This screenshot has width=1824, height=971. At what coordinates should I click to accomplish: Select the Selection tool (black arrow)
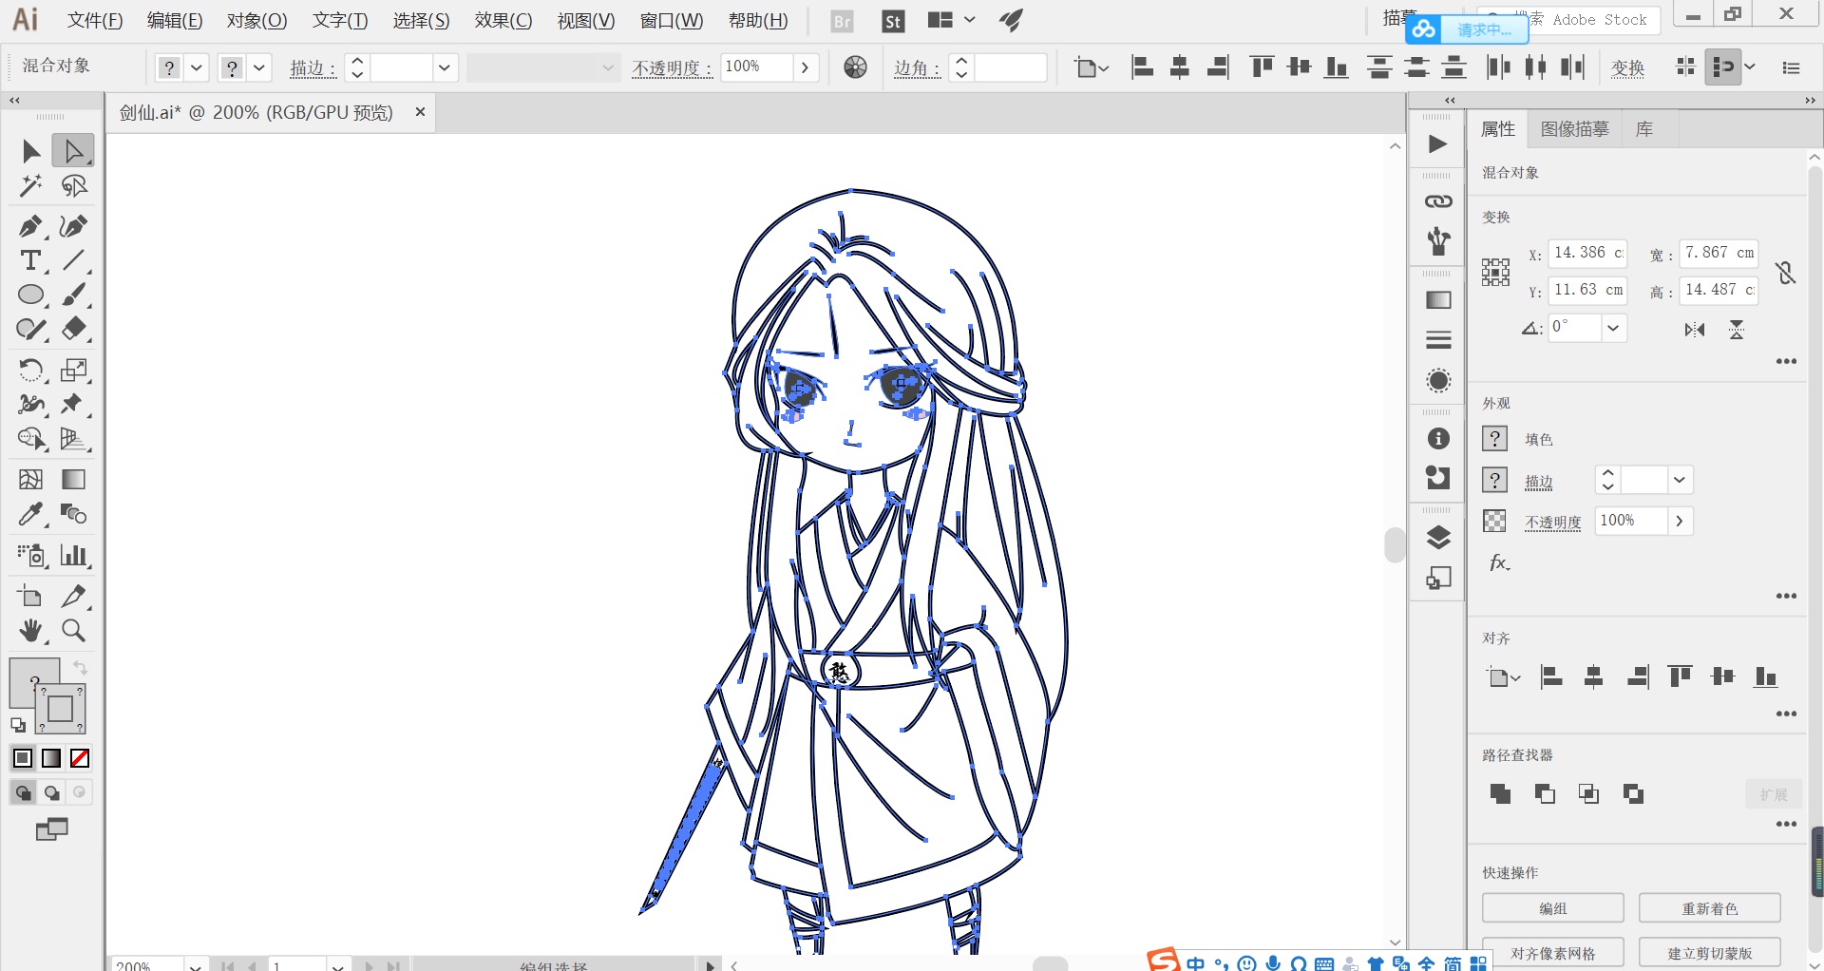click(30, 151)
